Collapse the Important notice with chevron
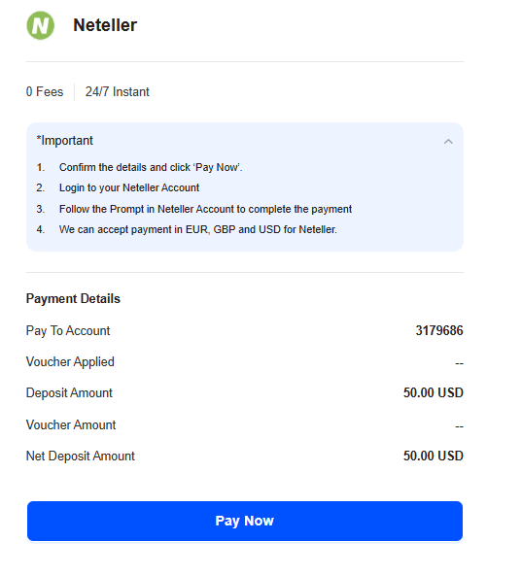 [x=448, y=141]
